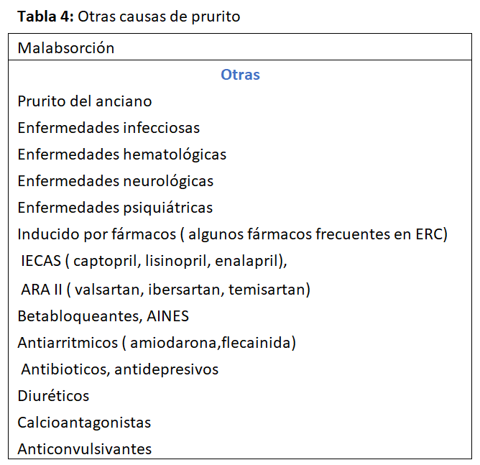
Task: Click 'Prurito del anciano' row
Action: pos(85,101)
